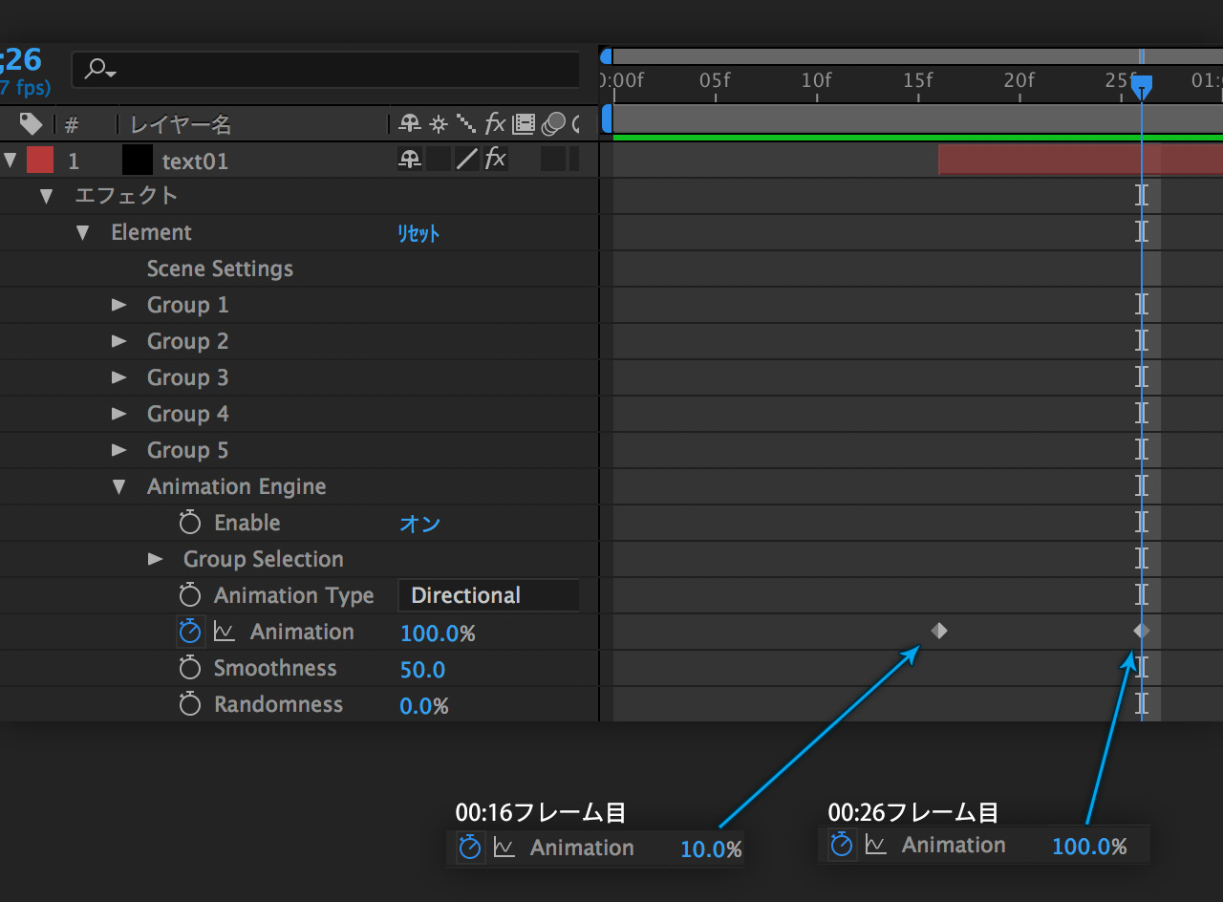Image resolution: width=1223 pixels, height=902 pixels.
Task: Select Scene Settings under Element
Action: [220, 268]
